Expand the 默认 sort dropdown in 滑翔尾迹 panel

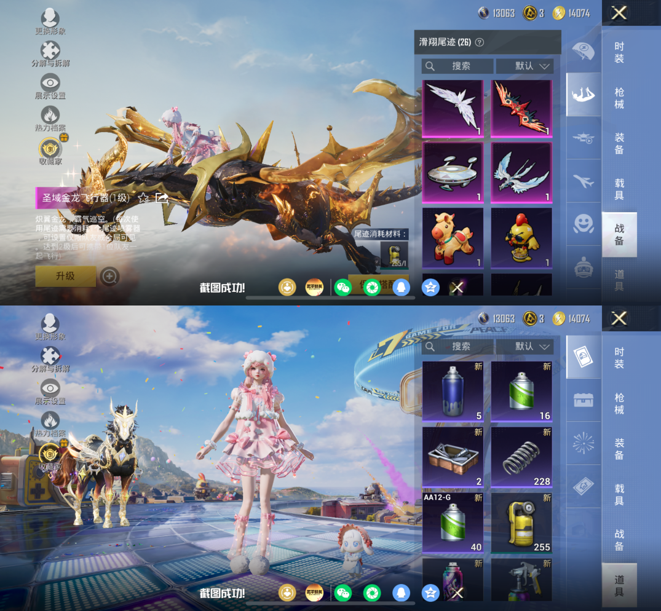click(524, 66)
